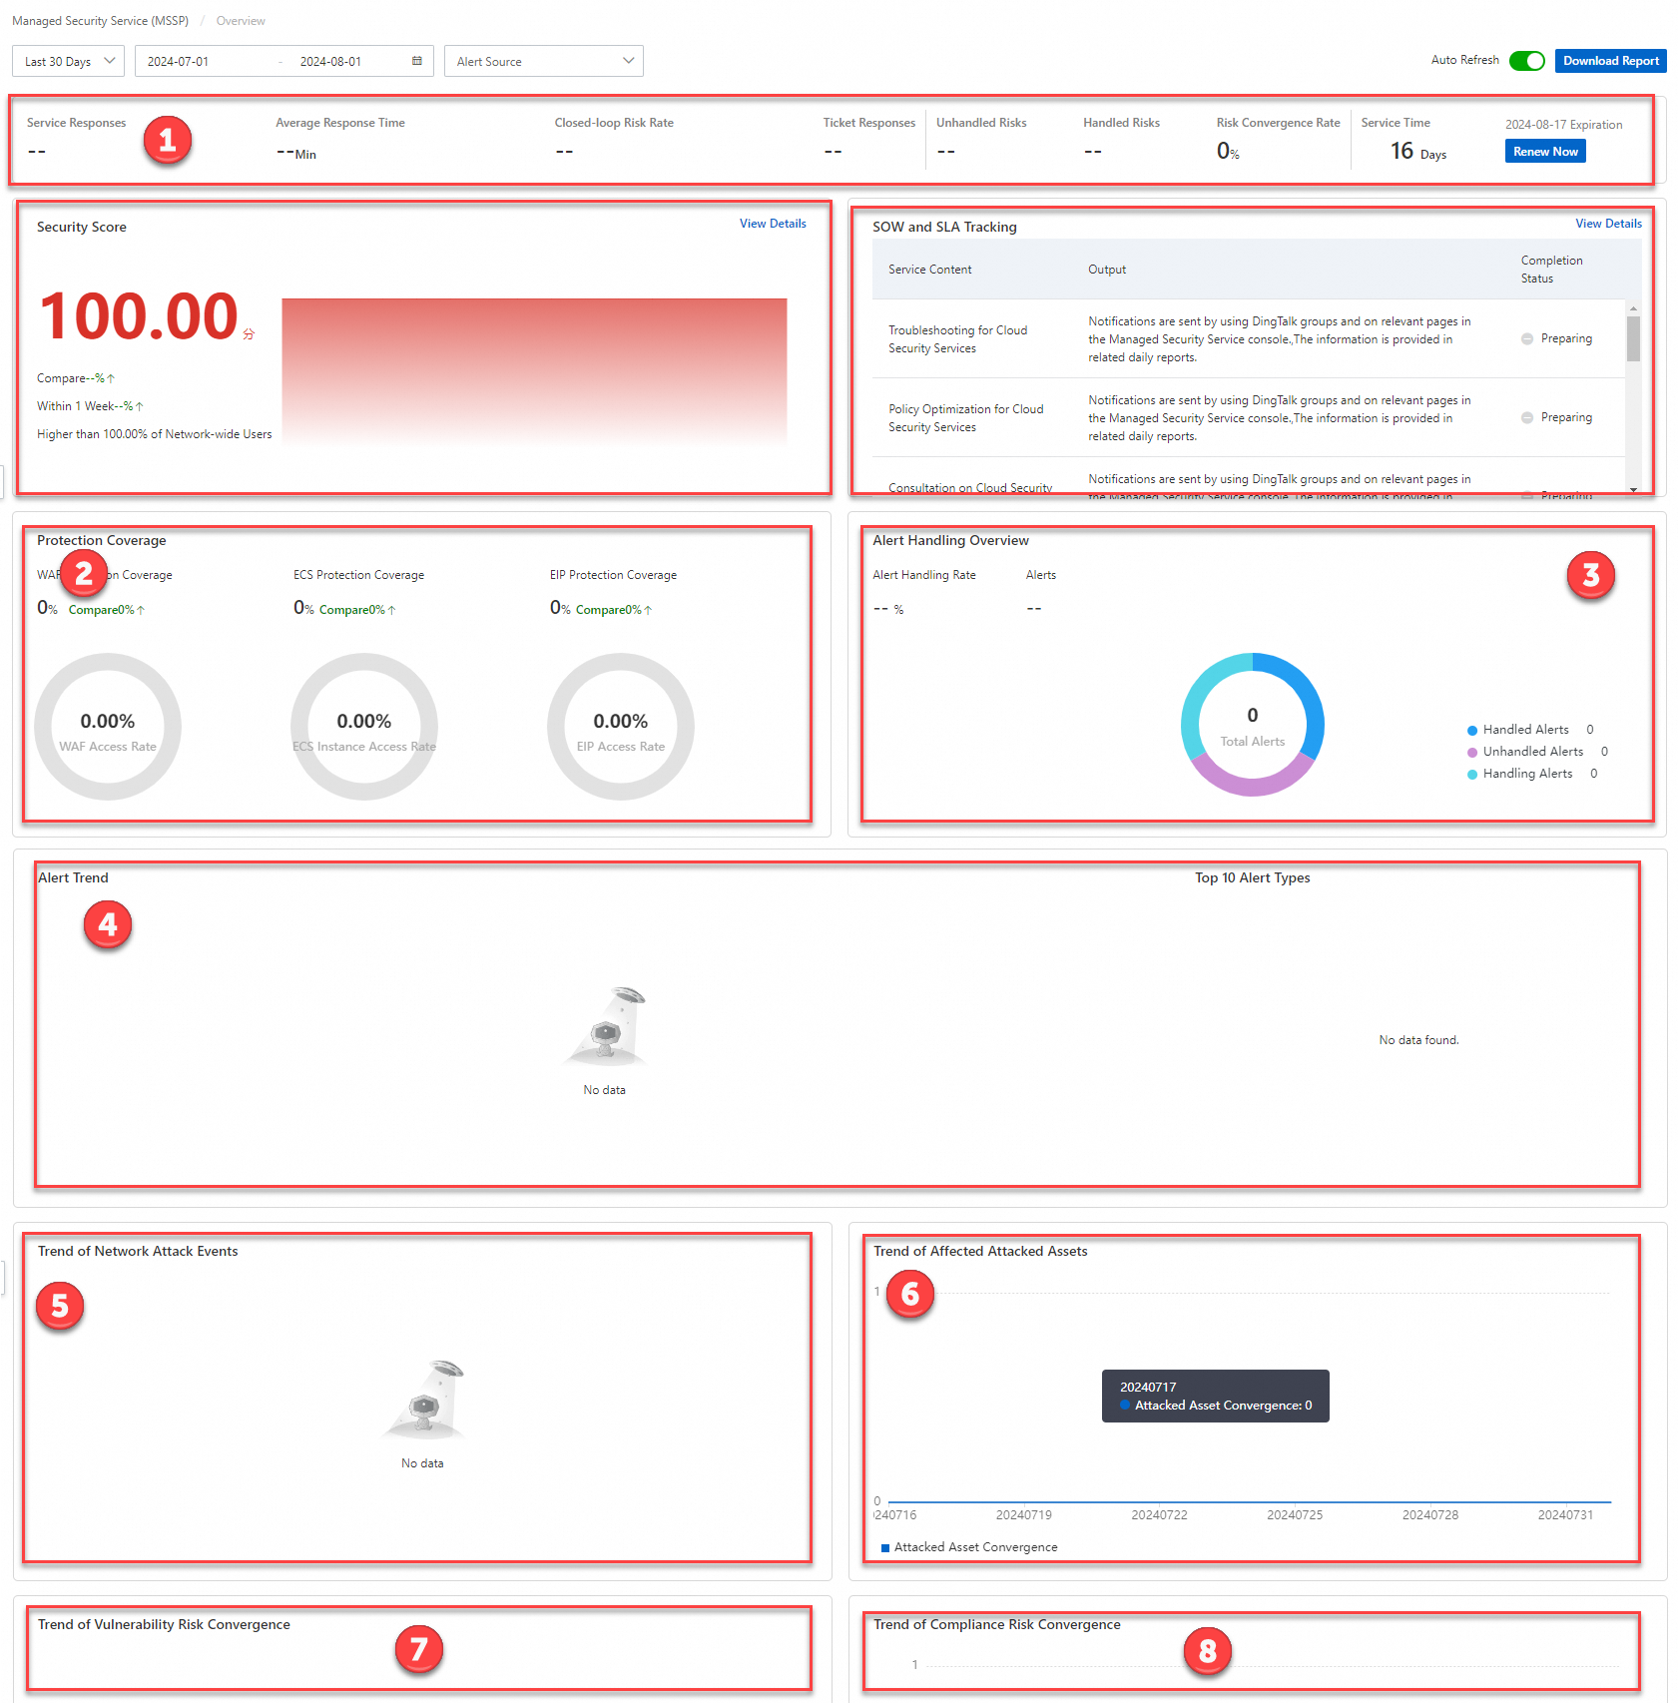Click the blue Handled Alerts legend dot

[1472, 731]
